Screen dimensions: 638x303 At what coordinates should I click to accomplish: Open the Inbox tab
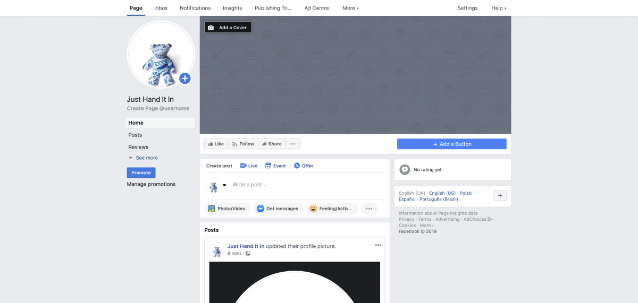tap(161, 8)
